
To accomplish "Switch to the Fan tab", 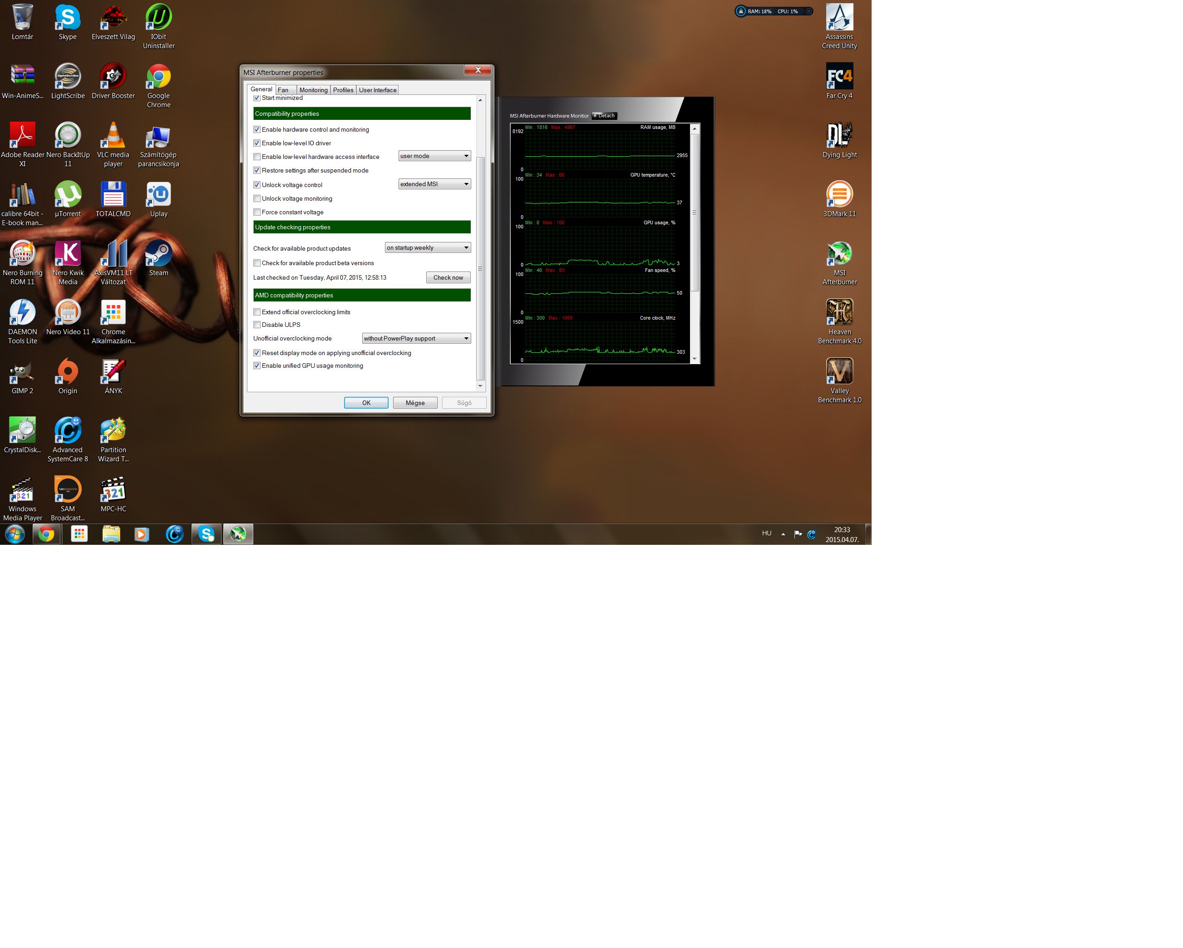I will click(x=283, y=90).
